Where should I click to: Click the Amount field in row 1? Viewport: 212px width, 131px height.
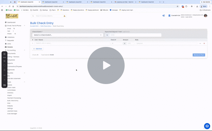point(130,43)
